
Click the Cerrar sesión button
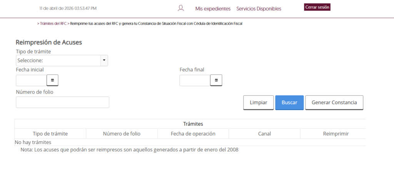click(x=317, y=7)
